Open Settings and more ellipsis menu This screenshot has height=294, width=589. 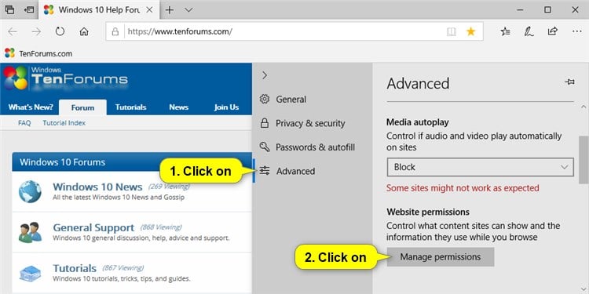tap(576, 31)
